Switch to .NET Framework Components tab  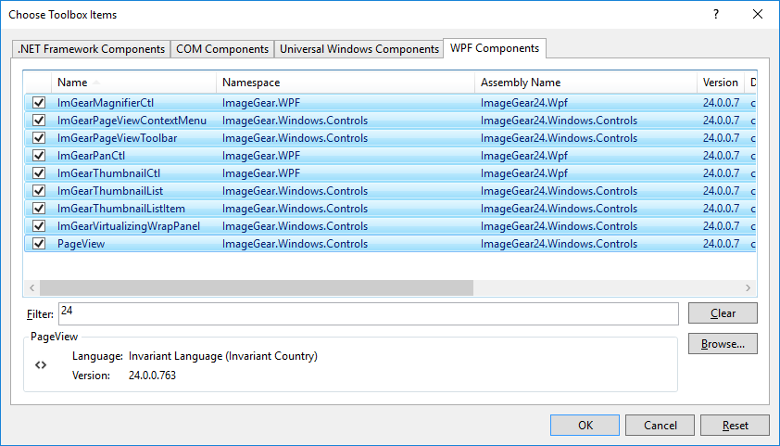(x=91, y=49)
